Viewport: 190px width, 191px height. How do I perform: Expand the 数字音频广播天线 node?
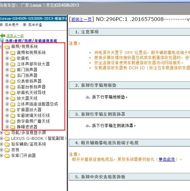coord(7,121)
